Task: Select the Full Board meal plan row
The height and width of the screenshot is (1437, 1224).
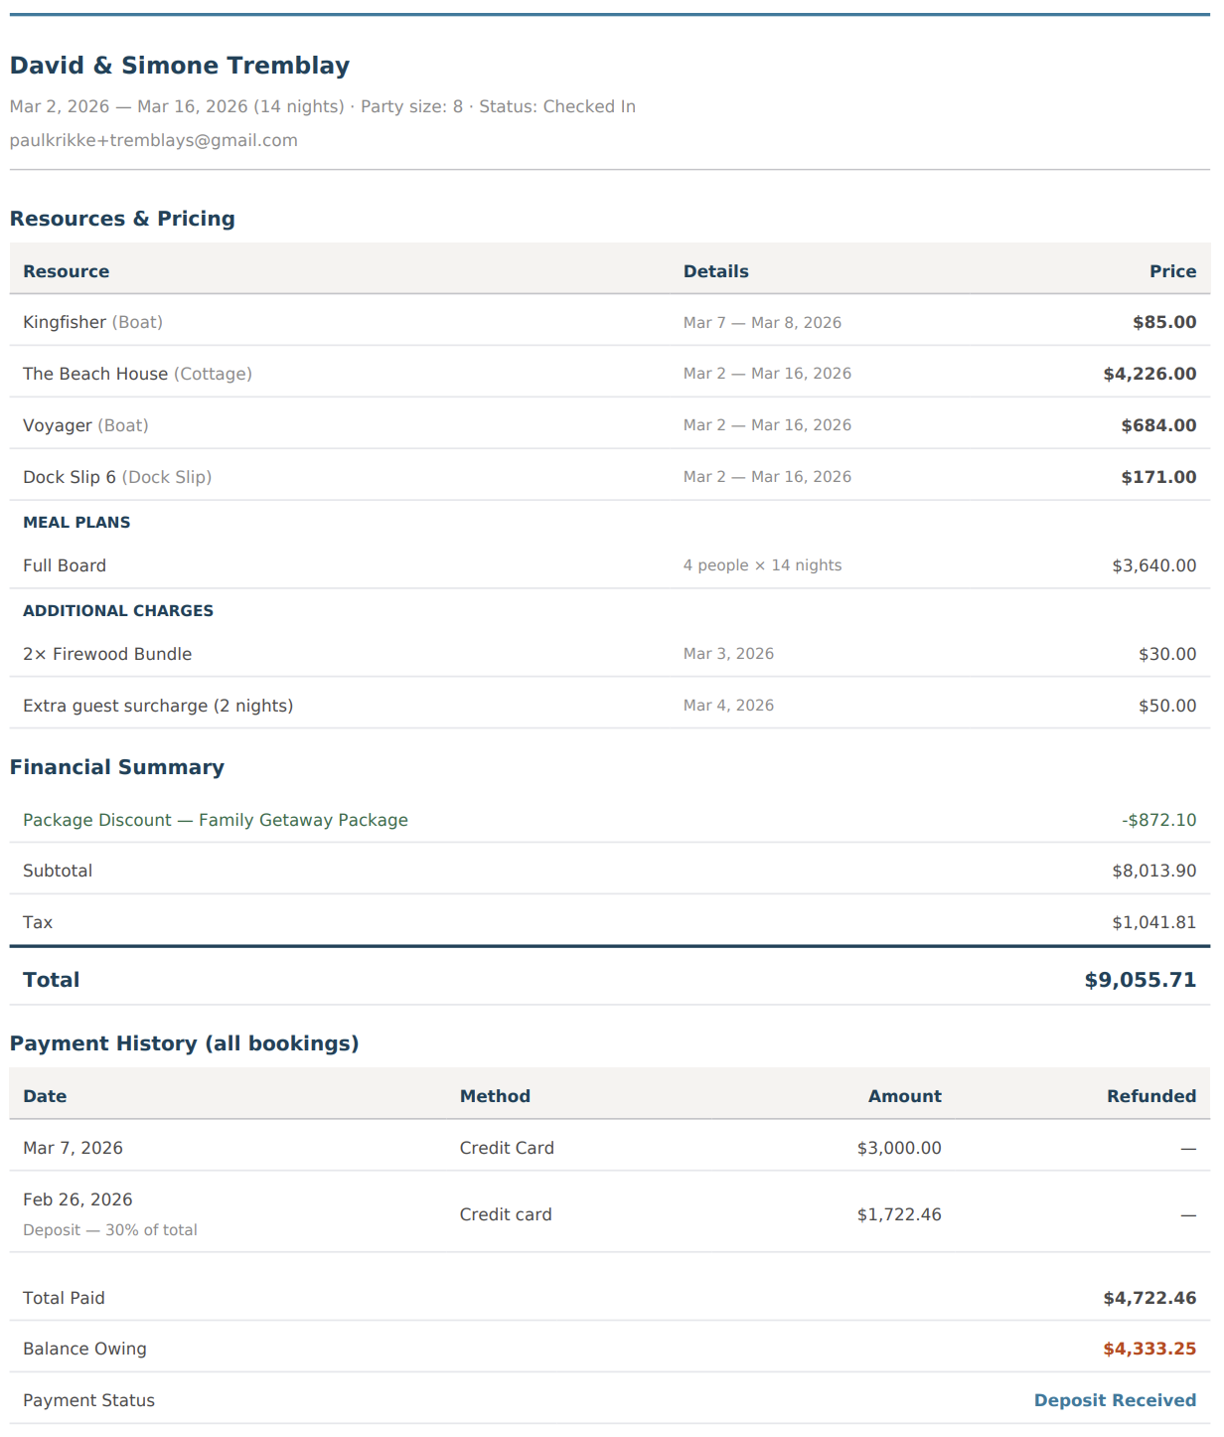Action: [x=65, y=564]
